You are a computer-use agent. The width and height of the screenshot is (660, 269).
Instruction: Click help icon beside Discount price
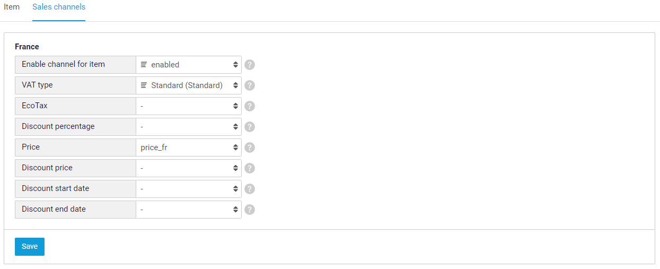[x=250, y=168]
